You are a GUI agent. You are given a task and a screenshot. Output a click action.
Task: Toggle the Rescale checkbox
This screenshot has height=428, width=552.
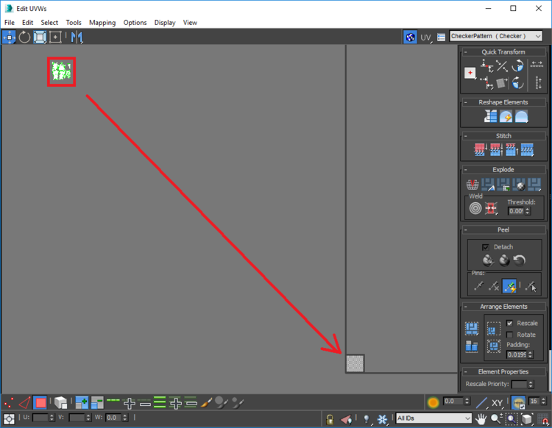tap(509, 323)
